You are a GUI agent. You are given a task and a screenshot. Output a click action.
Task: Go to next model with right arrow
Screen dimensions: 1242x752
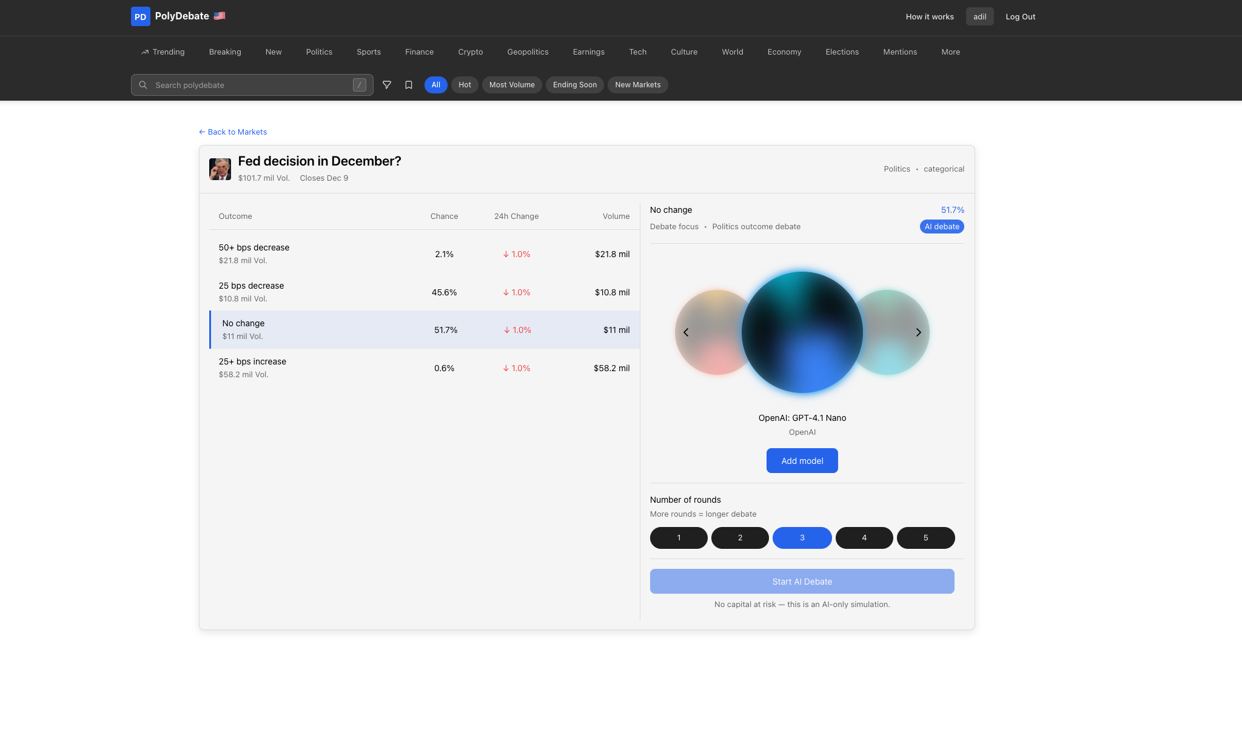coord(918,332)
